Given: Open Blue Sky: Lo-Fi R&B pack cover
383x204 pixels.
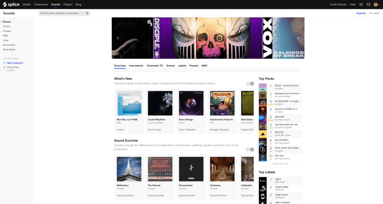Looking at the screenshot, I should pyautogui.click(x=129, y=103).
